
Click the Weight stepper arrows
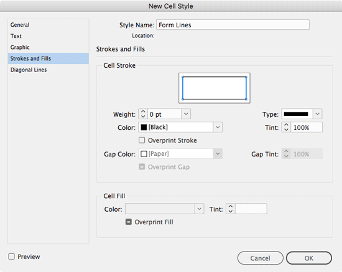(x=143, y=114)
